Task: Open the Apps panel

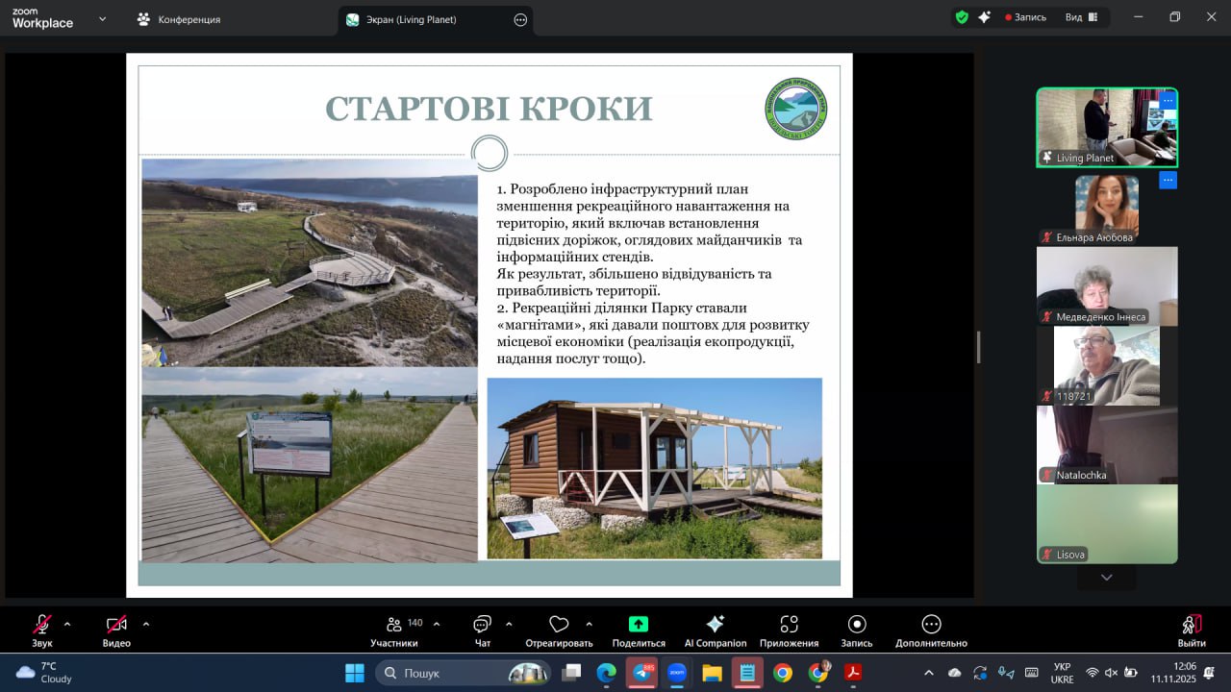Action: tap(789, 630)
